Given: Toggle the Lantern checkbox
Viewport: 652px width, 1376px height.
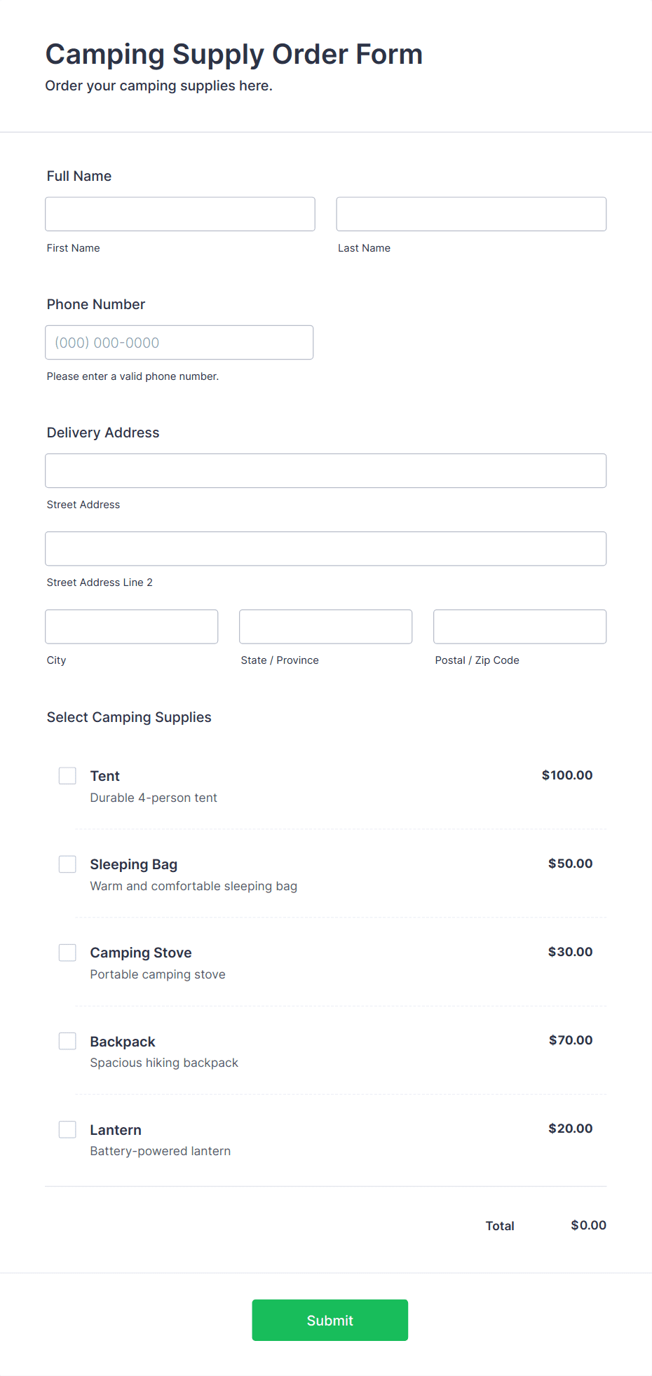Looking at the screenshot, I should (67, 1129).
